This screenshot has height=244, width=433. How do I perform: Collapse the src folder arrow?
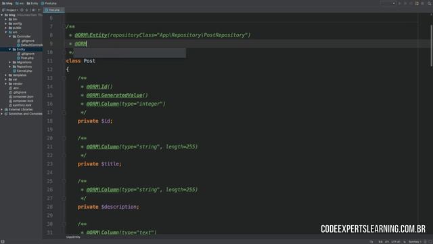(6, 32)
